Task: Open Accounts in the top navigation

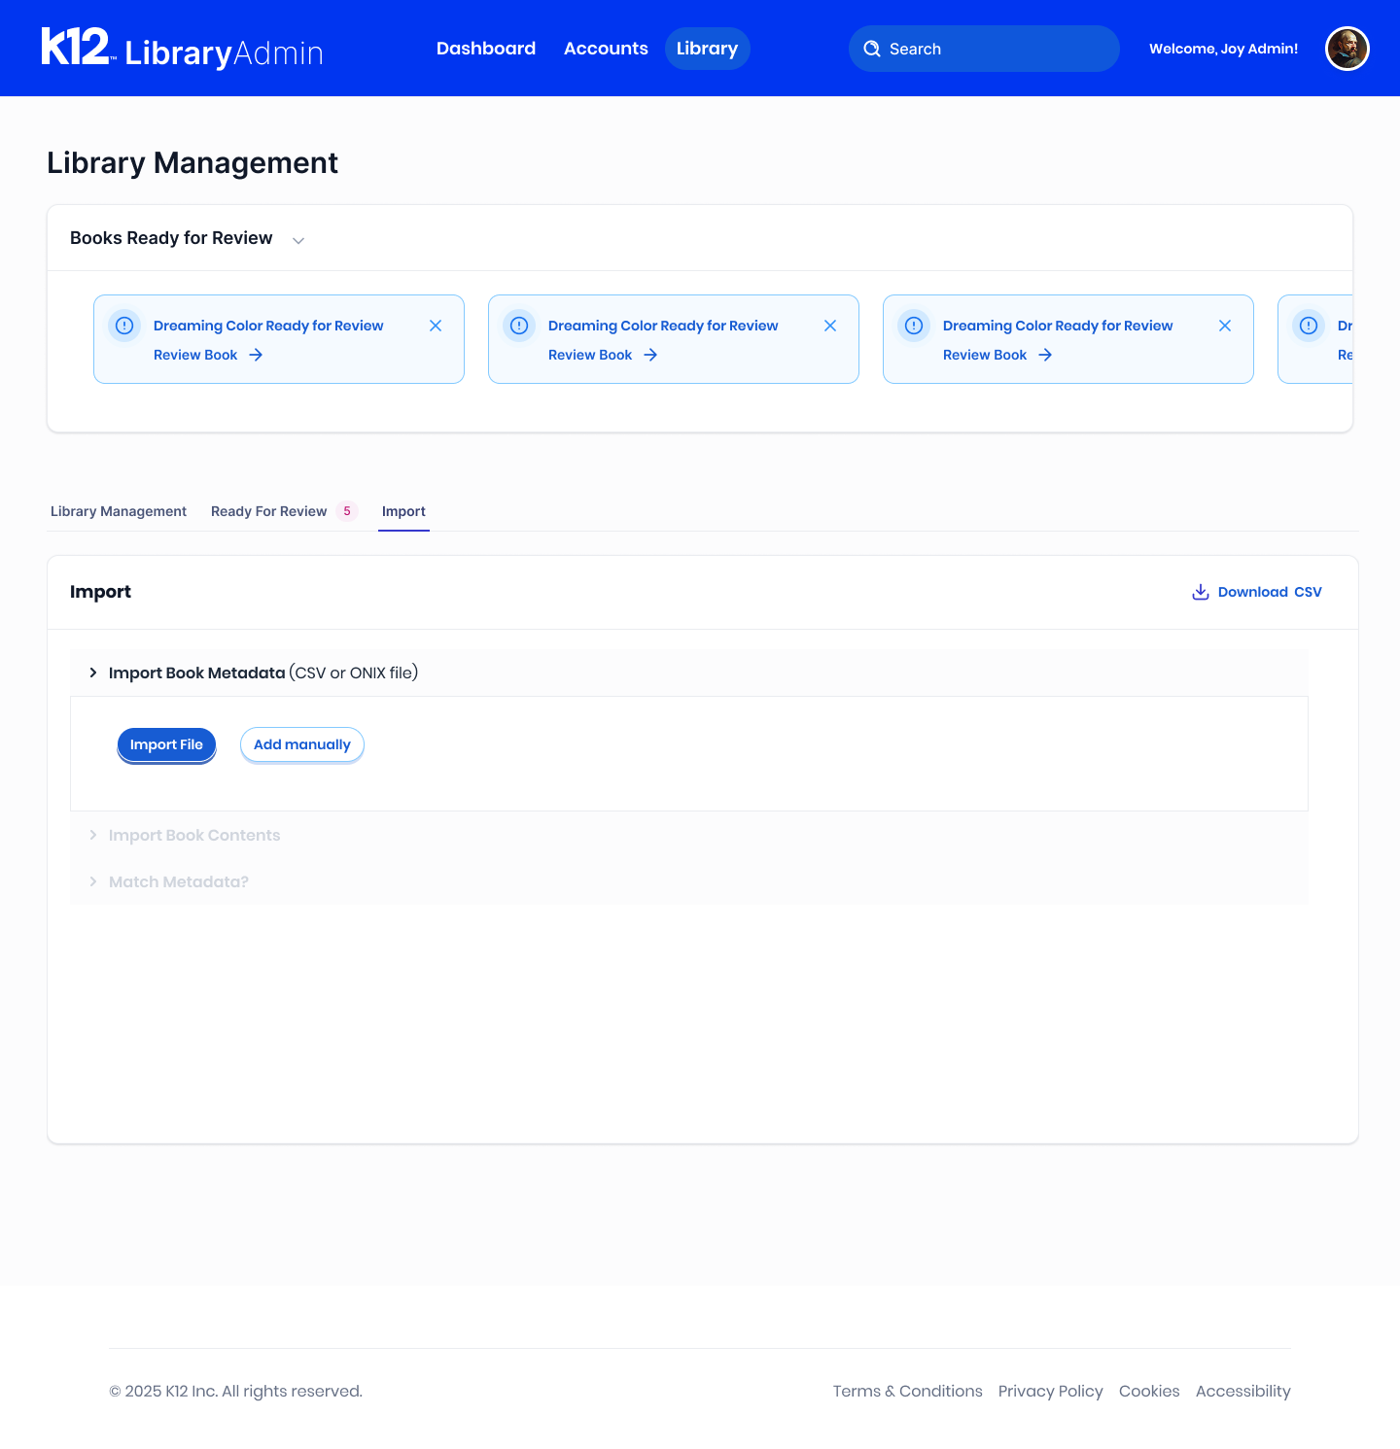Action: click(606, 49)
